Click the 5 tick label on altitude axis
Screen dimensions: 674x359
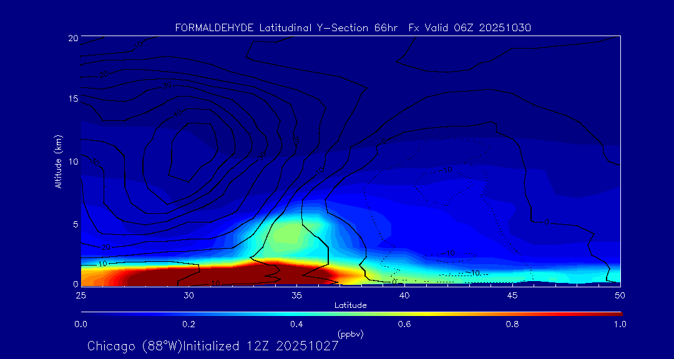(x=74, y=223)
